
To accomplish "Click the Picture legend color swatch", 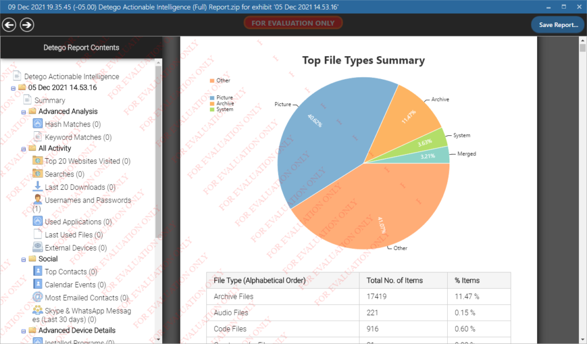I will pyautogui.click(x=212, y=97).
